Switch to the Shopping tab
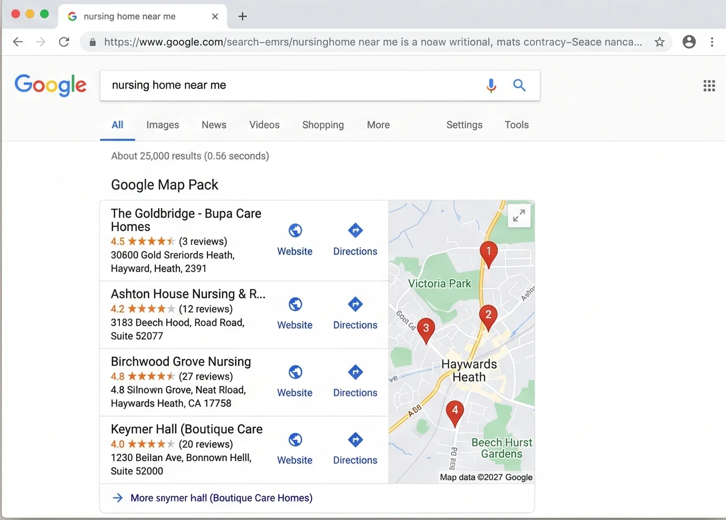The width and height of the screenshot is (726, 520). coord(323,125)
